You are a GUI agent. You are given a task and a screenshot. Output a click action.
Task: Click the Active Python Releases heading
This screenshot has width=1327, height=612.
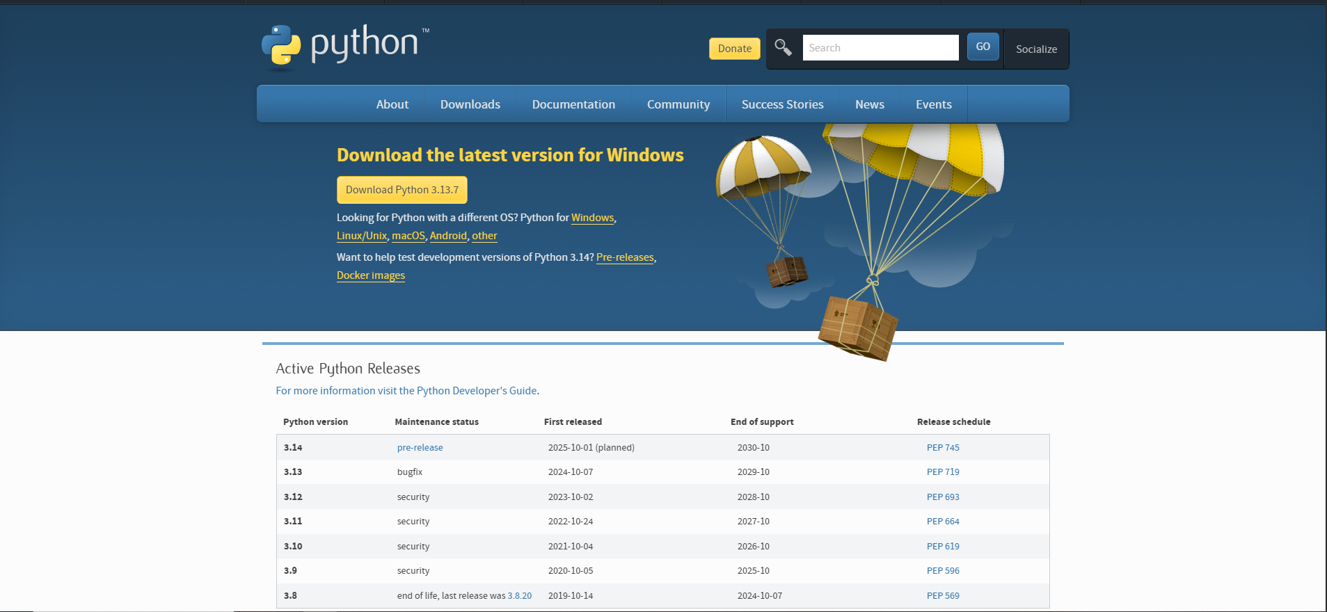348,369
